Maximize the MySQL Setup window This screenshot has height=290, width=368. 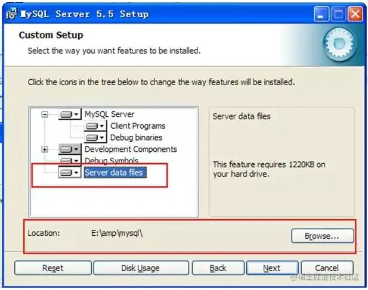click(x=338, y=14)
